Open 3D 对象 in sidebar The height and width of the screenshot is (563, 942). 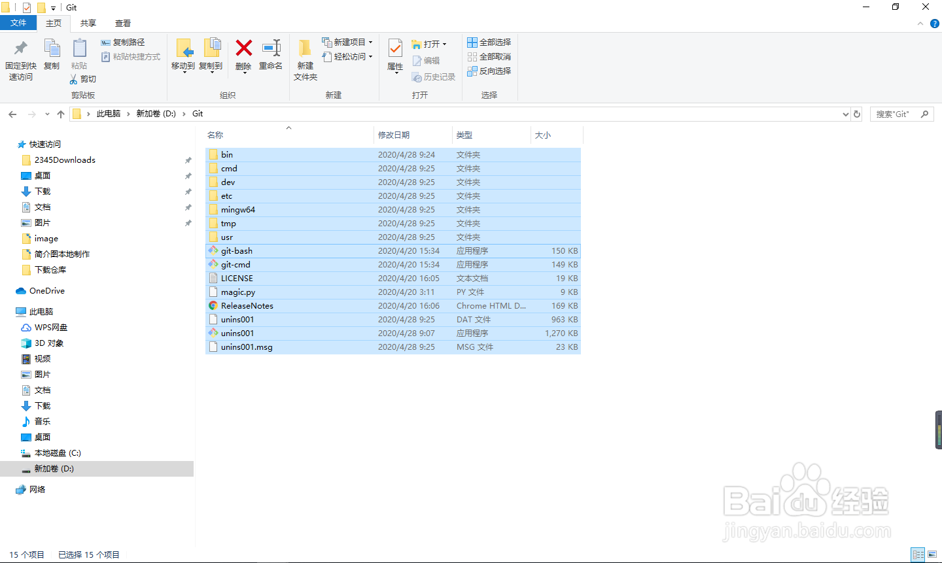click(48, 343)
